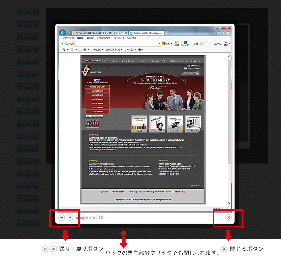Click PAYMENT in top page navigation

tap(141, 61)
